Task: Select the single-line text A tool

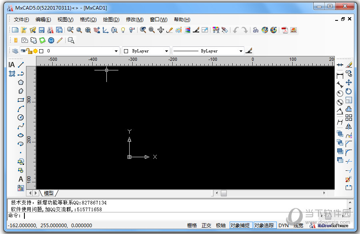Action: 21,179
